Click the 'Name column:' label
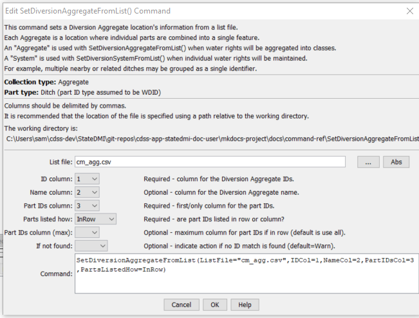The width and height of the screenshot is (419, 318). pos(51,192)
